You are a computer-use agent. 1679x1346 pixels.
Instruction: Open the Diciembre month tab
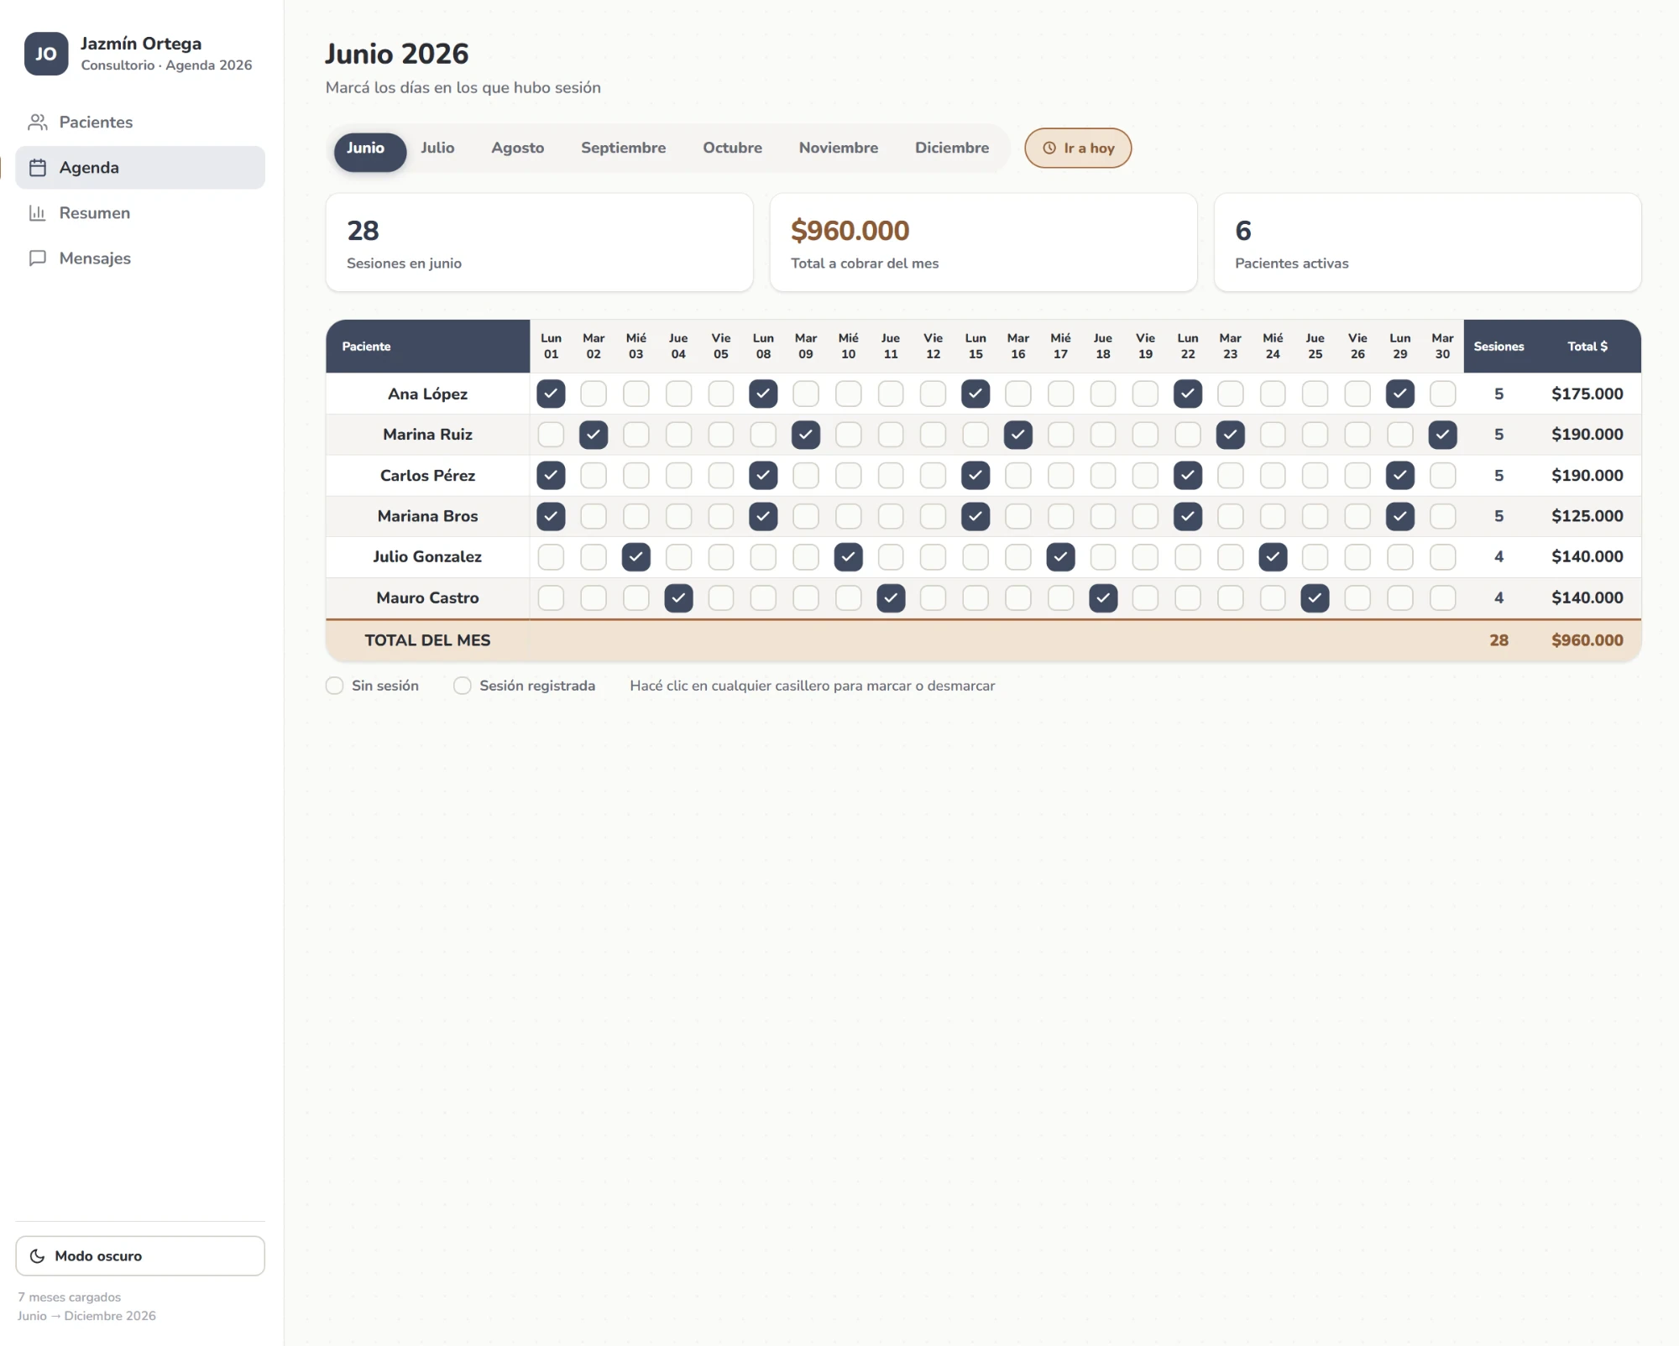[952, 149]
